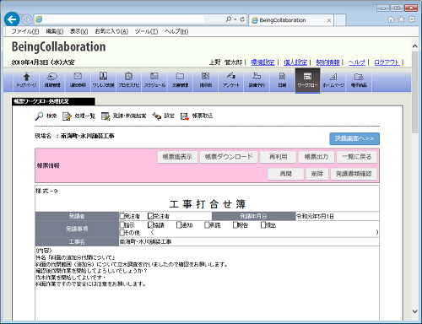Open the cloud icon module in the navigation bar
Image resolution: width=422 pixels, height=324 pixels.
pyautogui.click(x=52, y=80)
